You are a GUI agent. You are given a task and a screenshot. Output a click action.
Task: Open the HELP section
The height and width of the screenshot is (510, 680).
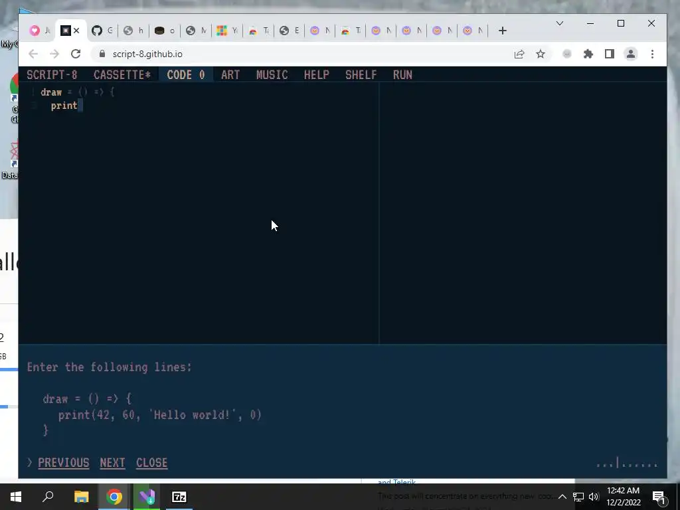[x=316, y=74]
